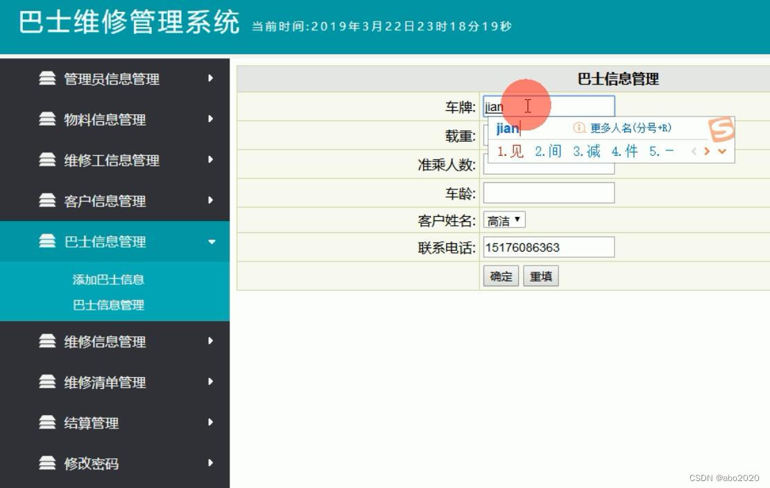Click the stack icon beside 维修工信息管理
The image size is (770, 488).
coord(47,159)
